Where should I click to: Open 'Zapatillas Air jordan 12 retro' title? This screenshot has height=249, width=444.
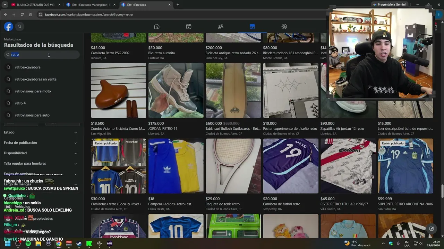point(342,129)
